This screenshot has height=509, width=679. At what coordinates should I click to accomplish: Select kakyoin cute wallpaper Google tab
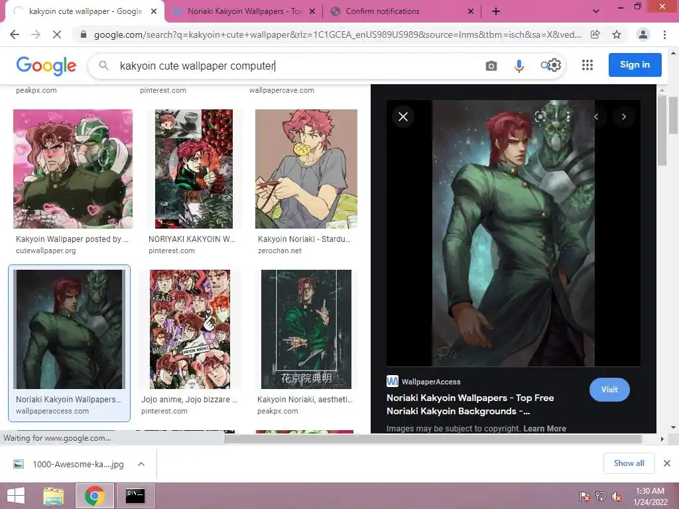(84, 11)
